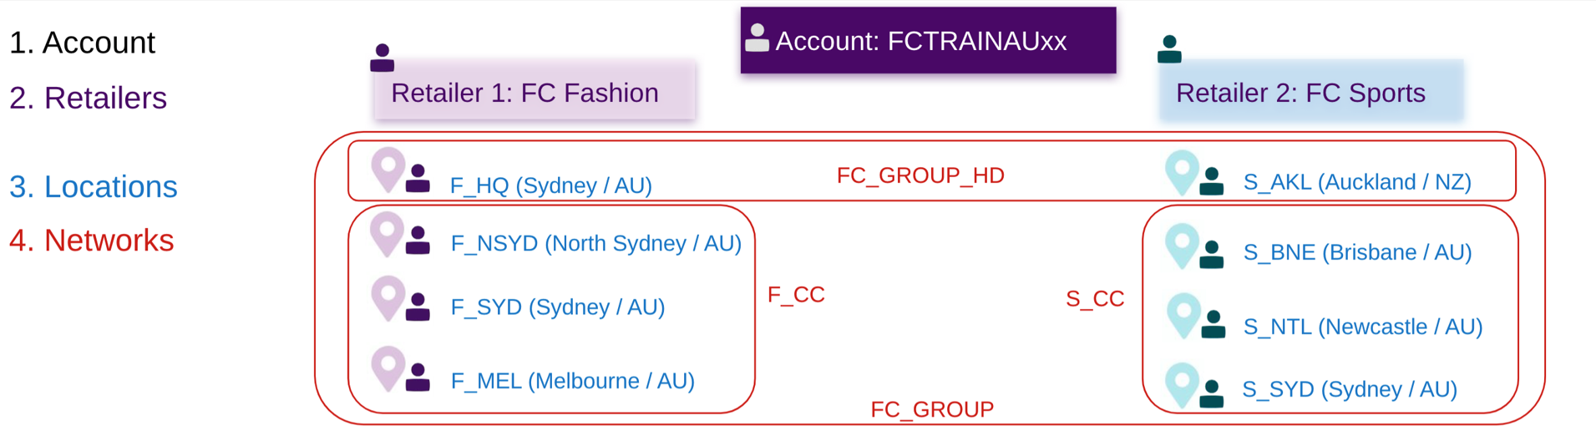Click the FC_GROUP_HD network label
Viewport: 1596px width, 436px height.
point(920,175)
